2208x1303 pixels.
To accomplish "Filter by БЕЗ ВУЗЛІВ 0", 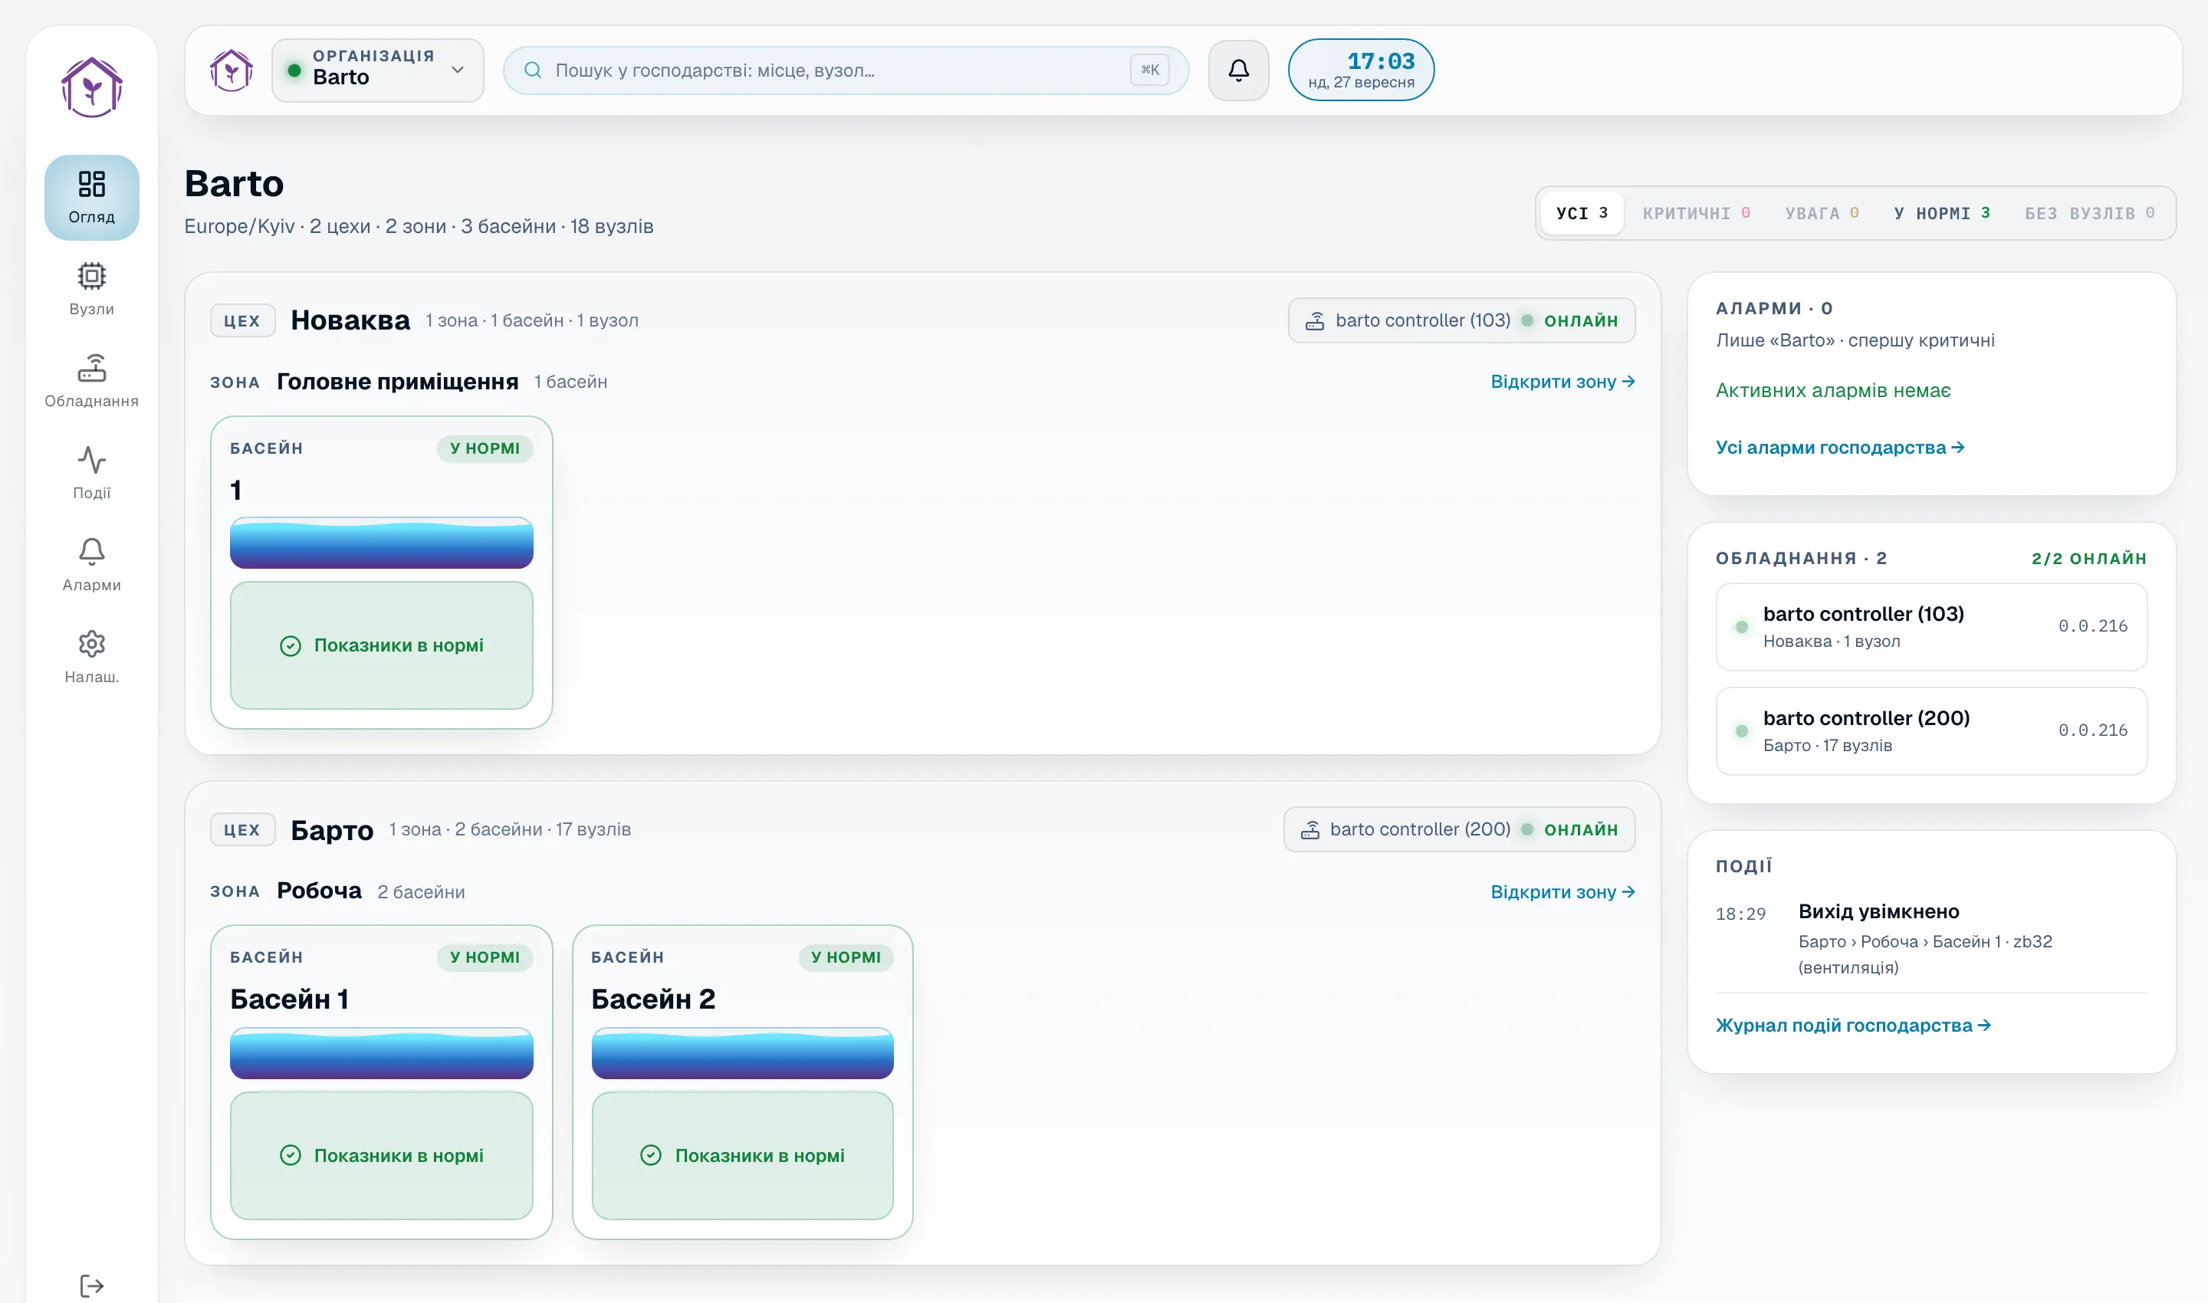I will pyautogui.click(x=2089, y=213).
